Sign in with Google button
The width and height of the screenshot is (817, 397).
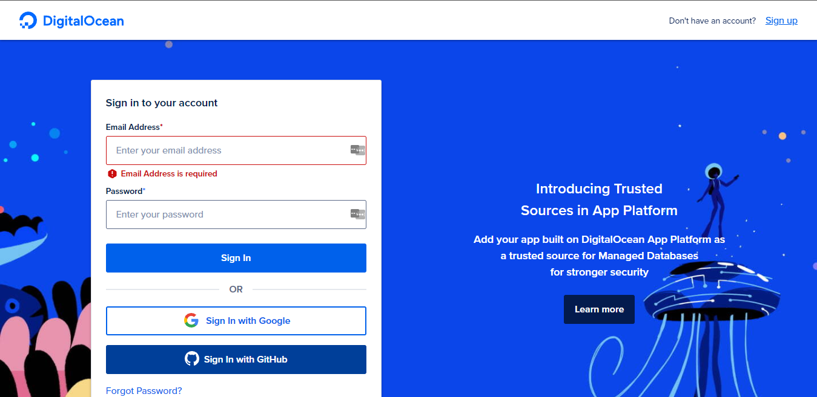236,321
